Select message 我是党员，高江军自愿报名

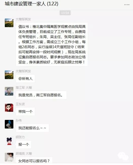click(41, 95)
